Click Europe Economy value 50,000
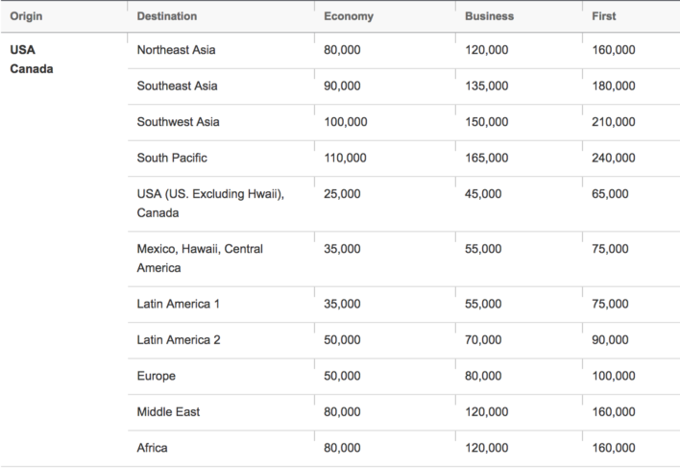 click(x=342, y=376)
